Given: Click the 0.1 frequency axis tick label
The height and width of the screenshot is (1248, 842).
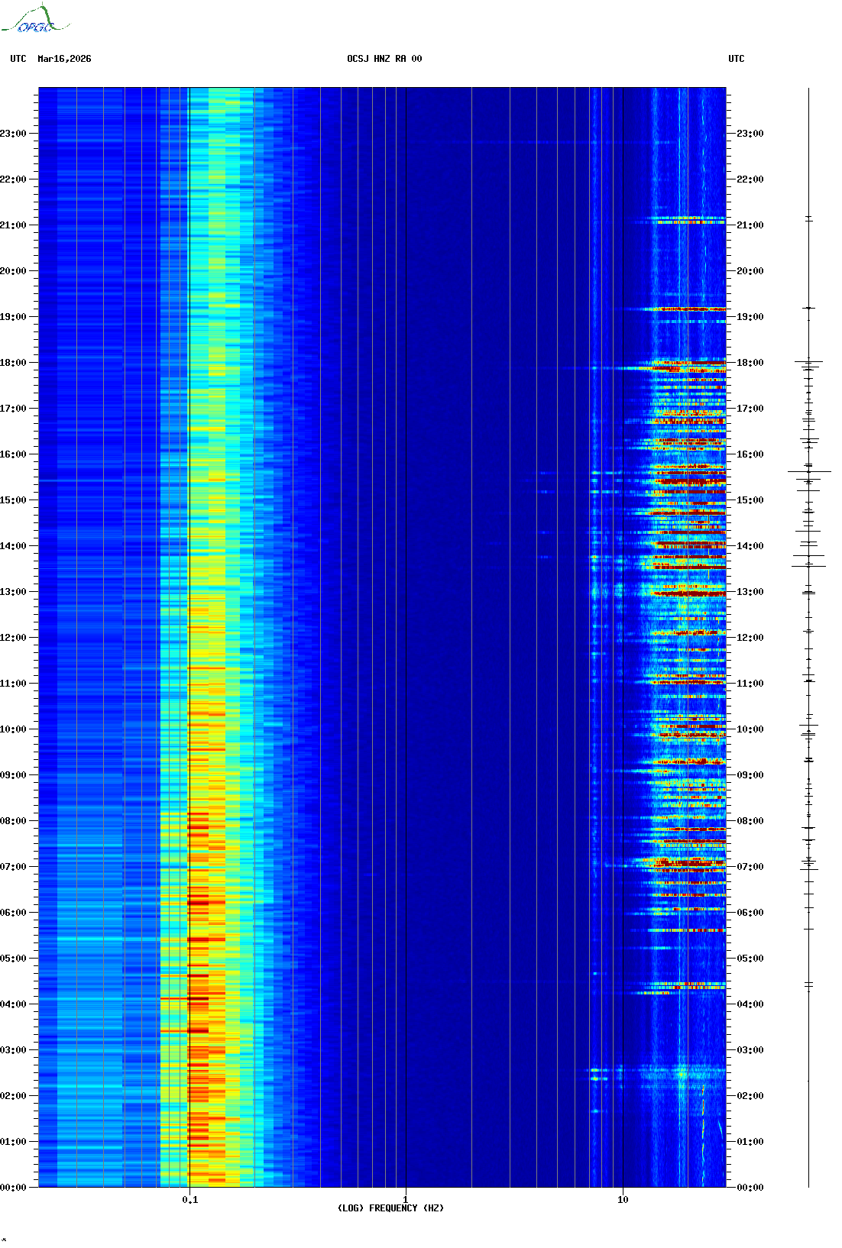Looking at the screenshot, I should [x=190, y=1199].
